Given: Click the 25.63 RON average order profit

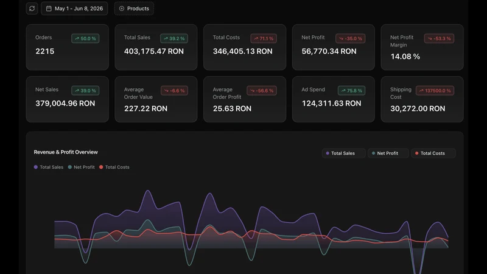Looking at the screenshot, I should 232,109.
